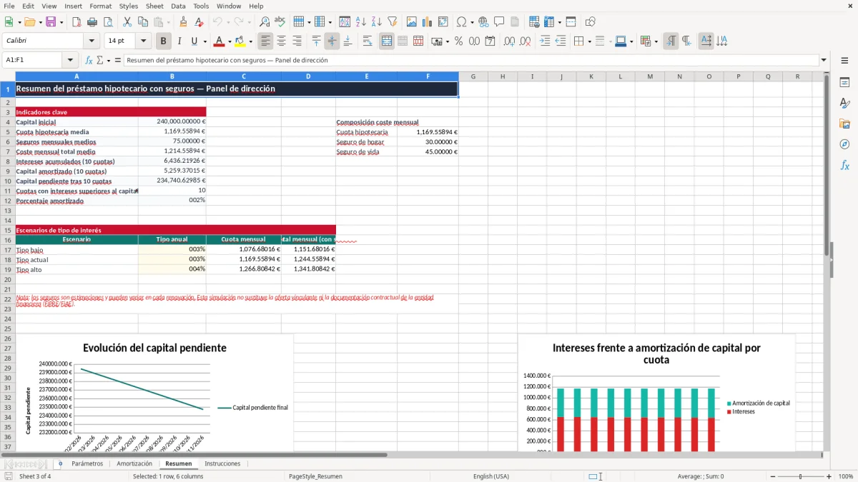Click the Increase Indent icon
The height and width of the screenshot is (482, 858).
coord(544,41)
